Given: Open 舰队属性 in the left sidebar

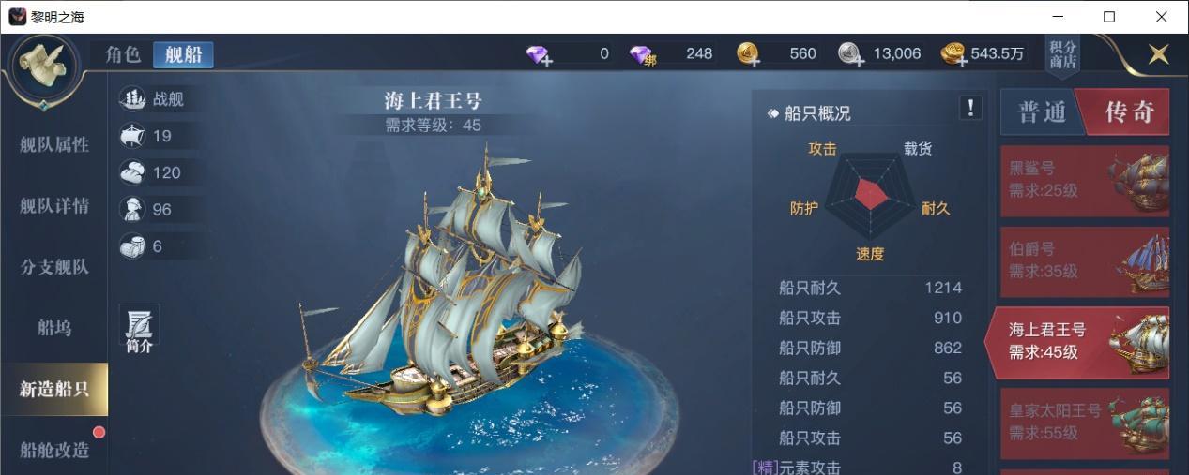Looking at the screenshot, I should pos(54,144).
